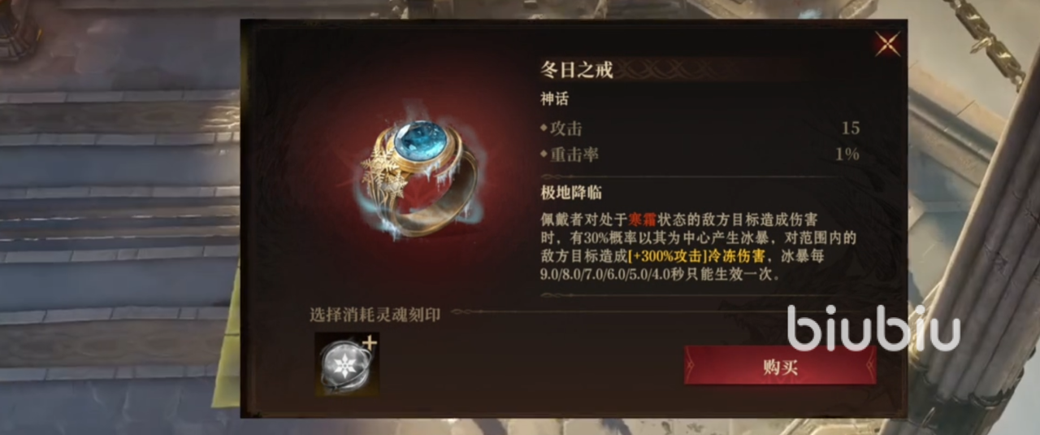Click the attack value 15
The height and width of the screenshot is (435, 1040).
click(x=851, y=128)
